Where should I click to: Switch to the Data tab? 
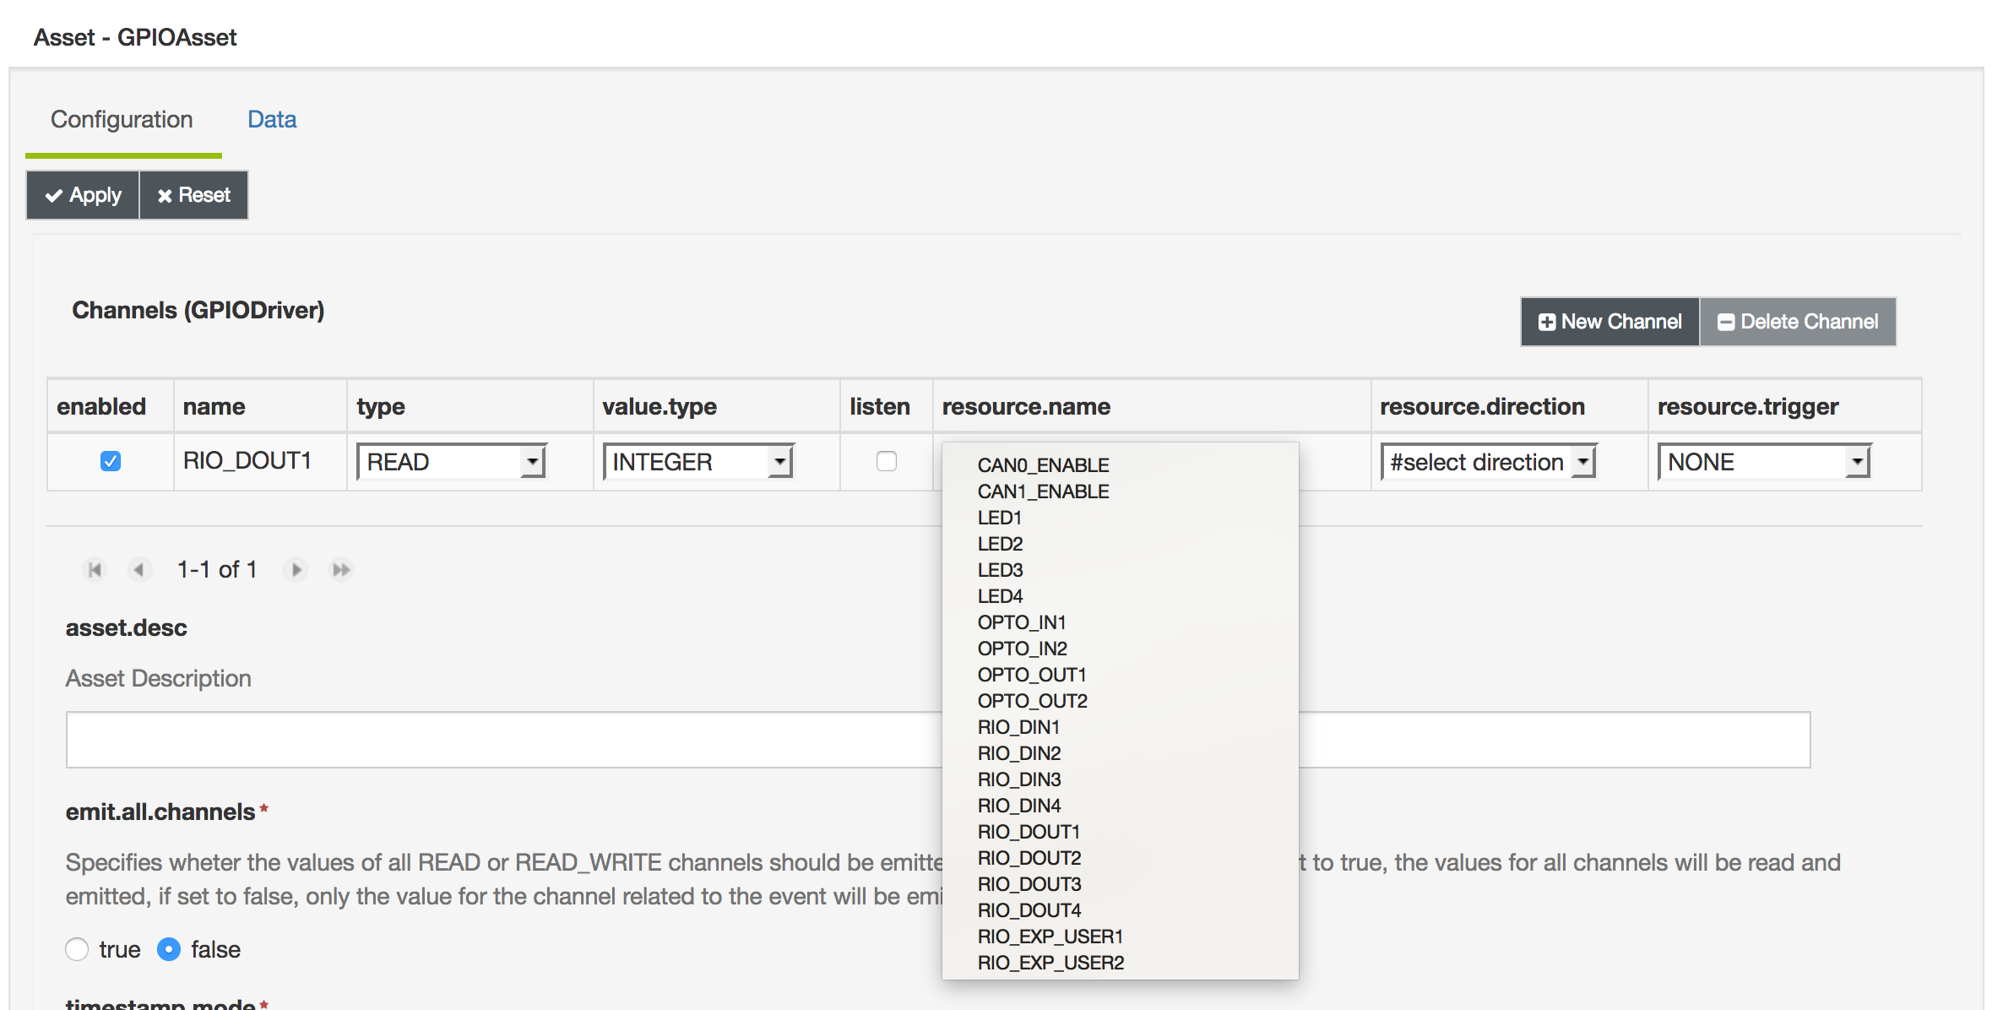click(272, 119)
